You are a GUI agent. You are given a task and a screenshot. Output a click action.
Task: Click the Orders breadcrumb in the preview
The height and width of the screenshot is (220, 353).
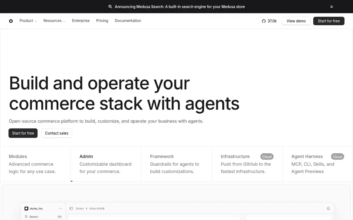click(x=80, y=209)
